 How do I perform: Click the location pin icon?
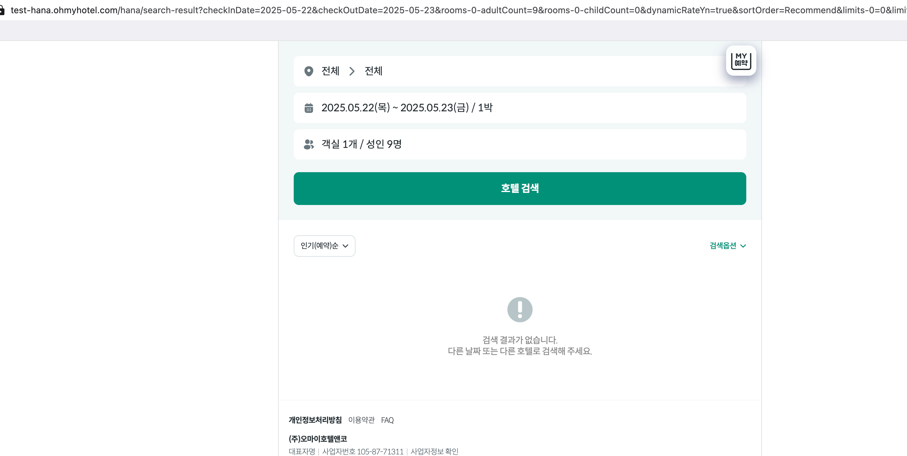point(309,71)
